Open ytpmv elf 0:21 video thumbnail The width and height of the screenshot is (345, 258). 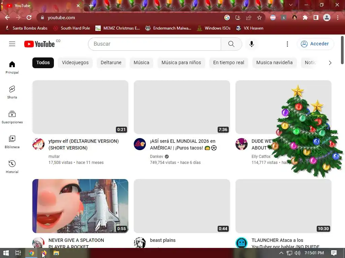[80, 107]
